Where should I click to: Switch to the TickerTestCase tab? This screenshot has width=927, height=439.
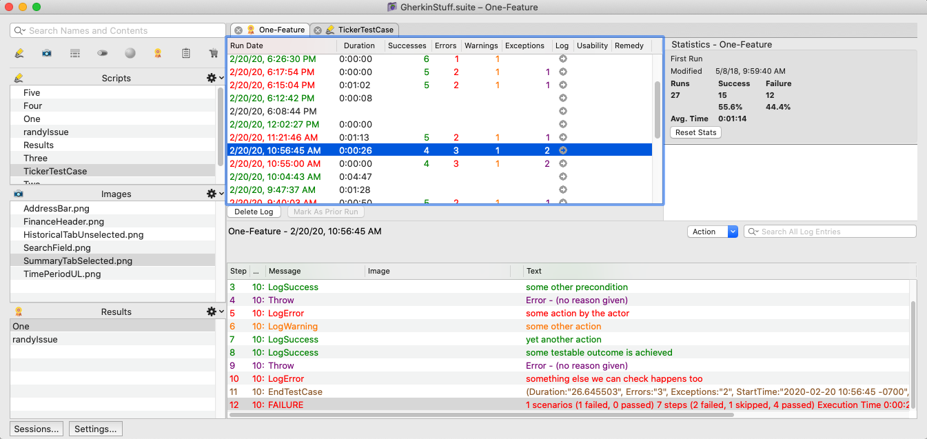tap(354, 30)
